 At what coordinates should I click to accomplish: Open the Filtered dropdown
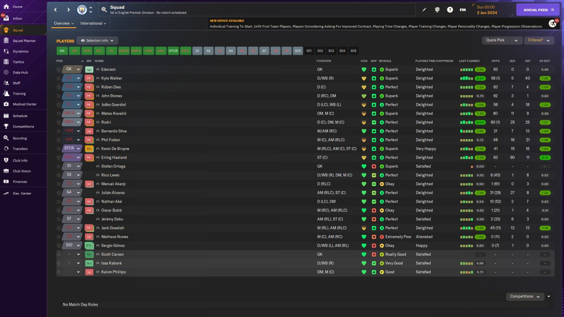[x=538, y=40]
